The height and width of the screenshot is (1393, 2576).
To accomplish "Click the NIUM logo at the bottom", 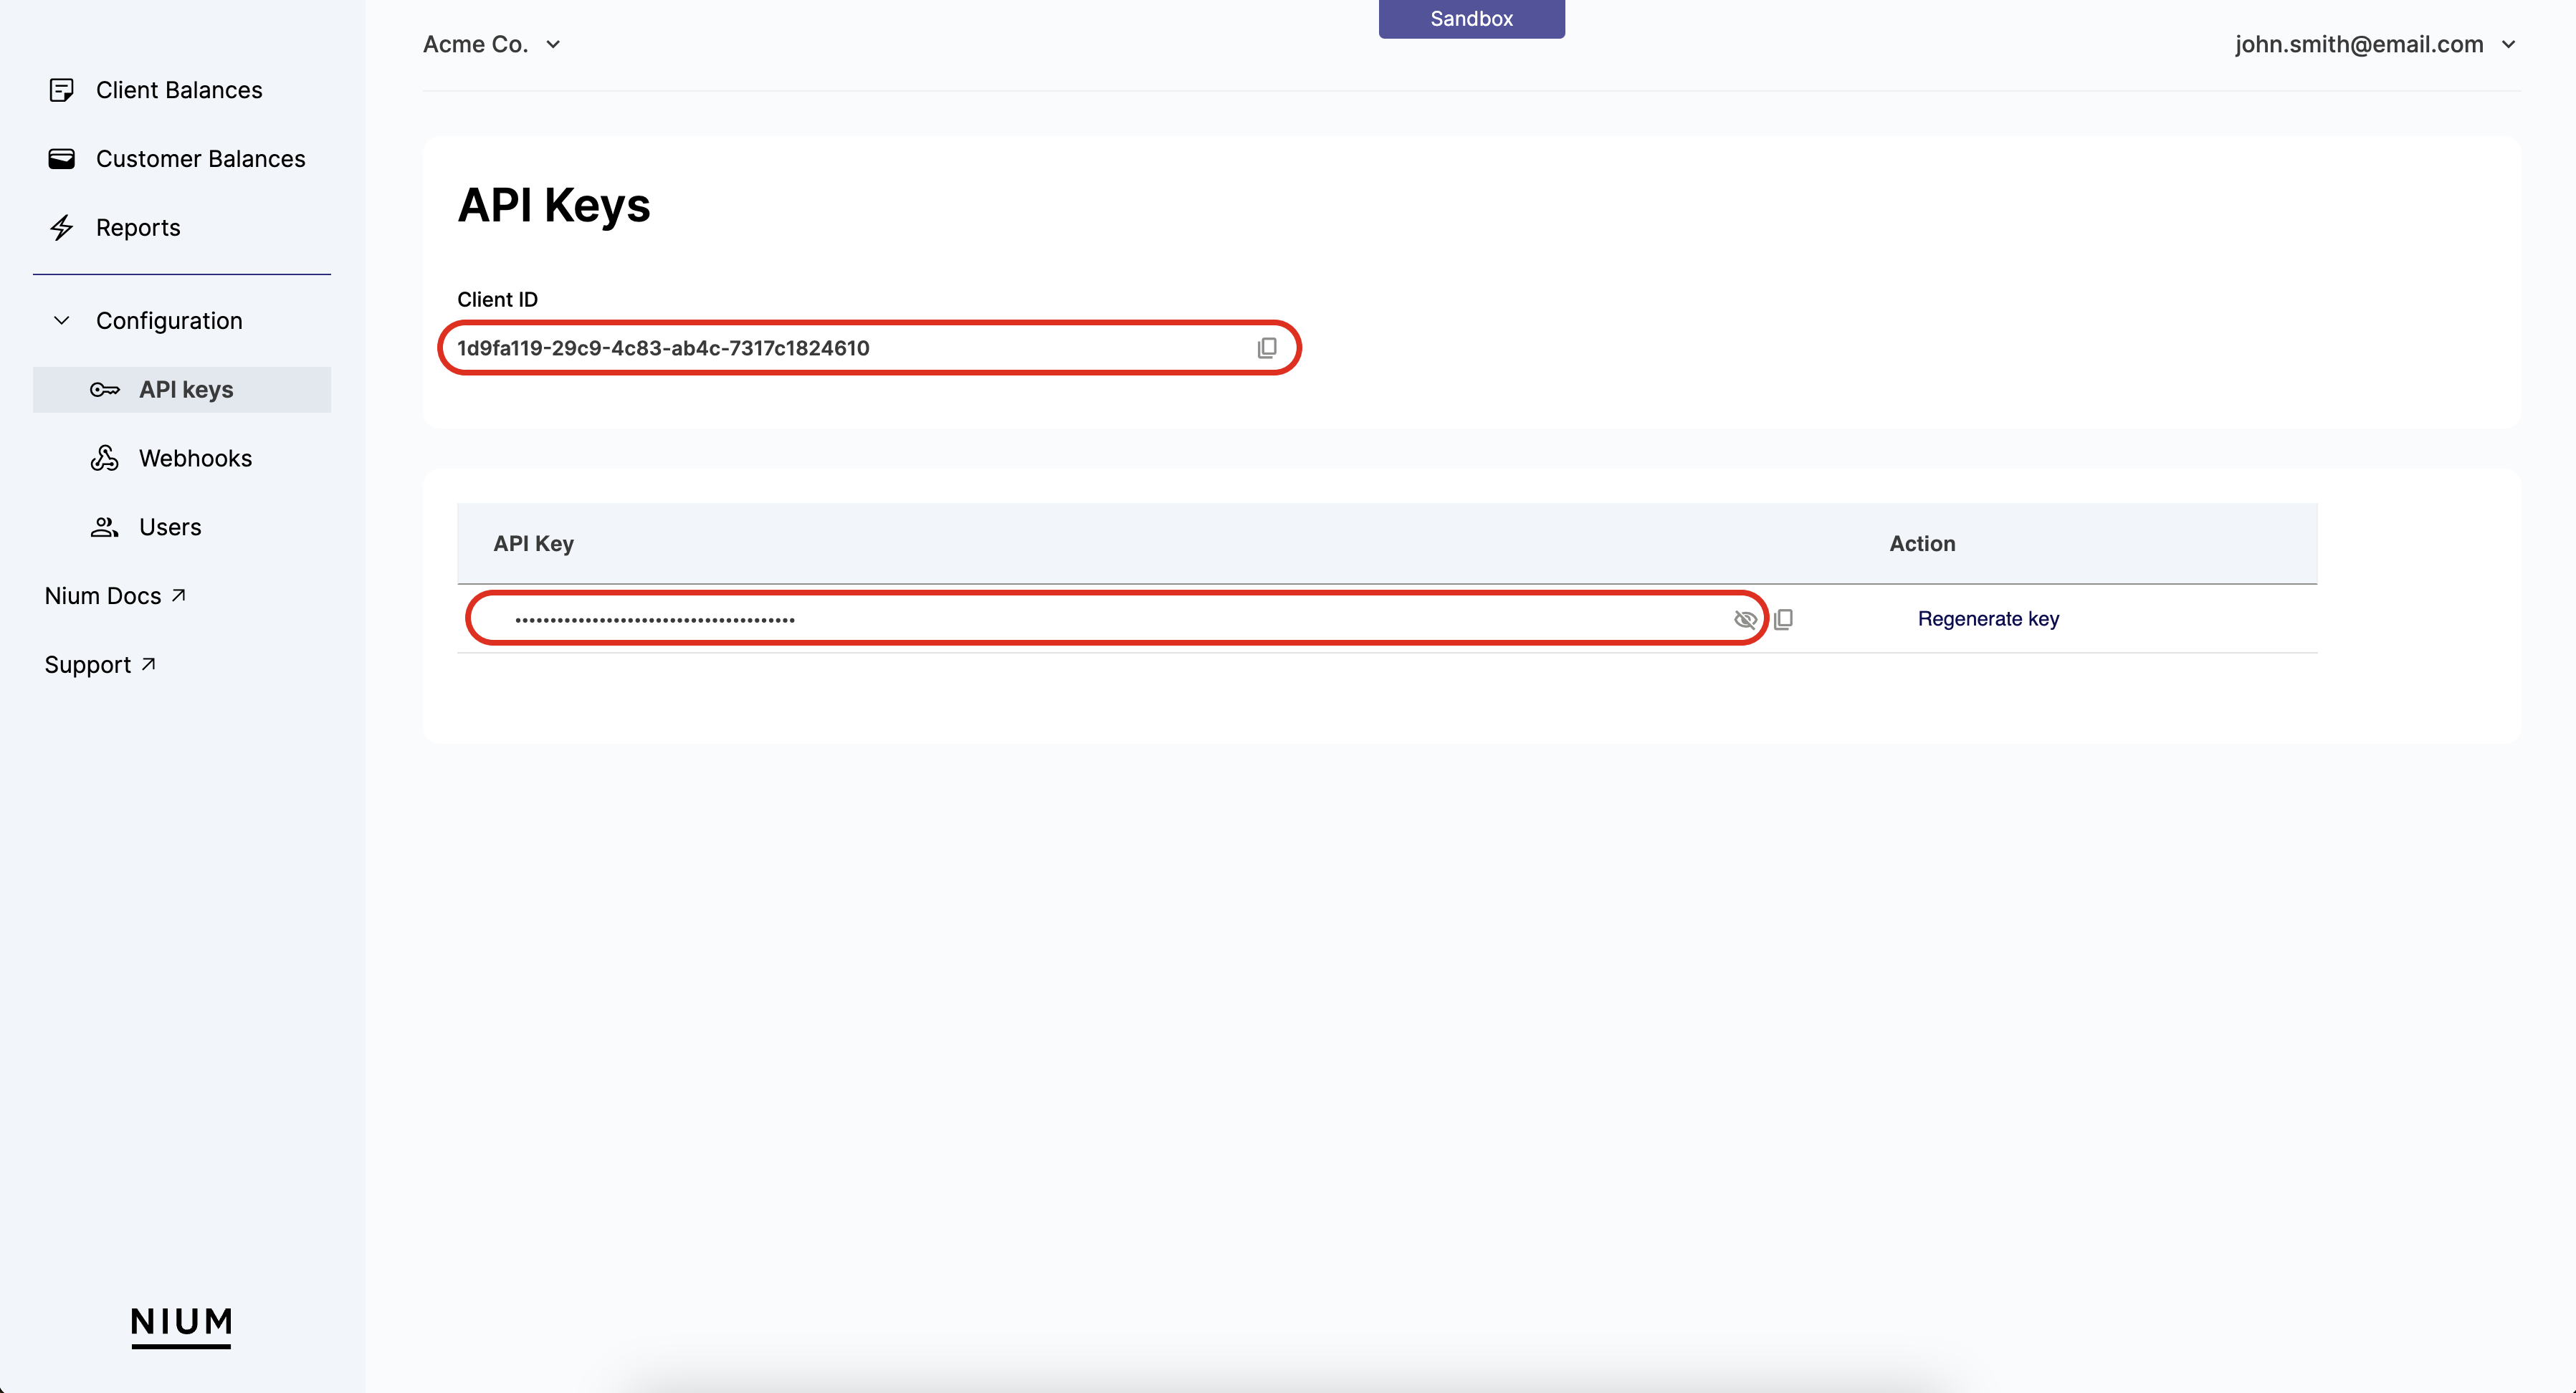I will coord(181,1327).
